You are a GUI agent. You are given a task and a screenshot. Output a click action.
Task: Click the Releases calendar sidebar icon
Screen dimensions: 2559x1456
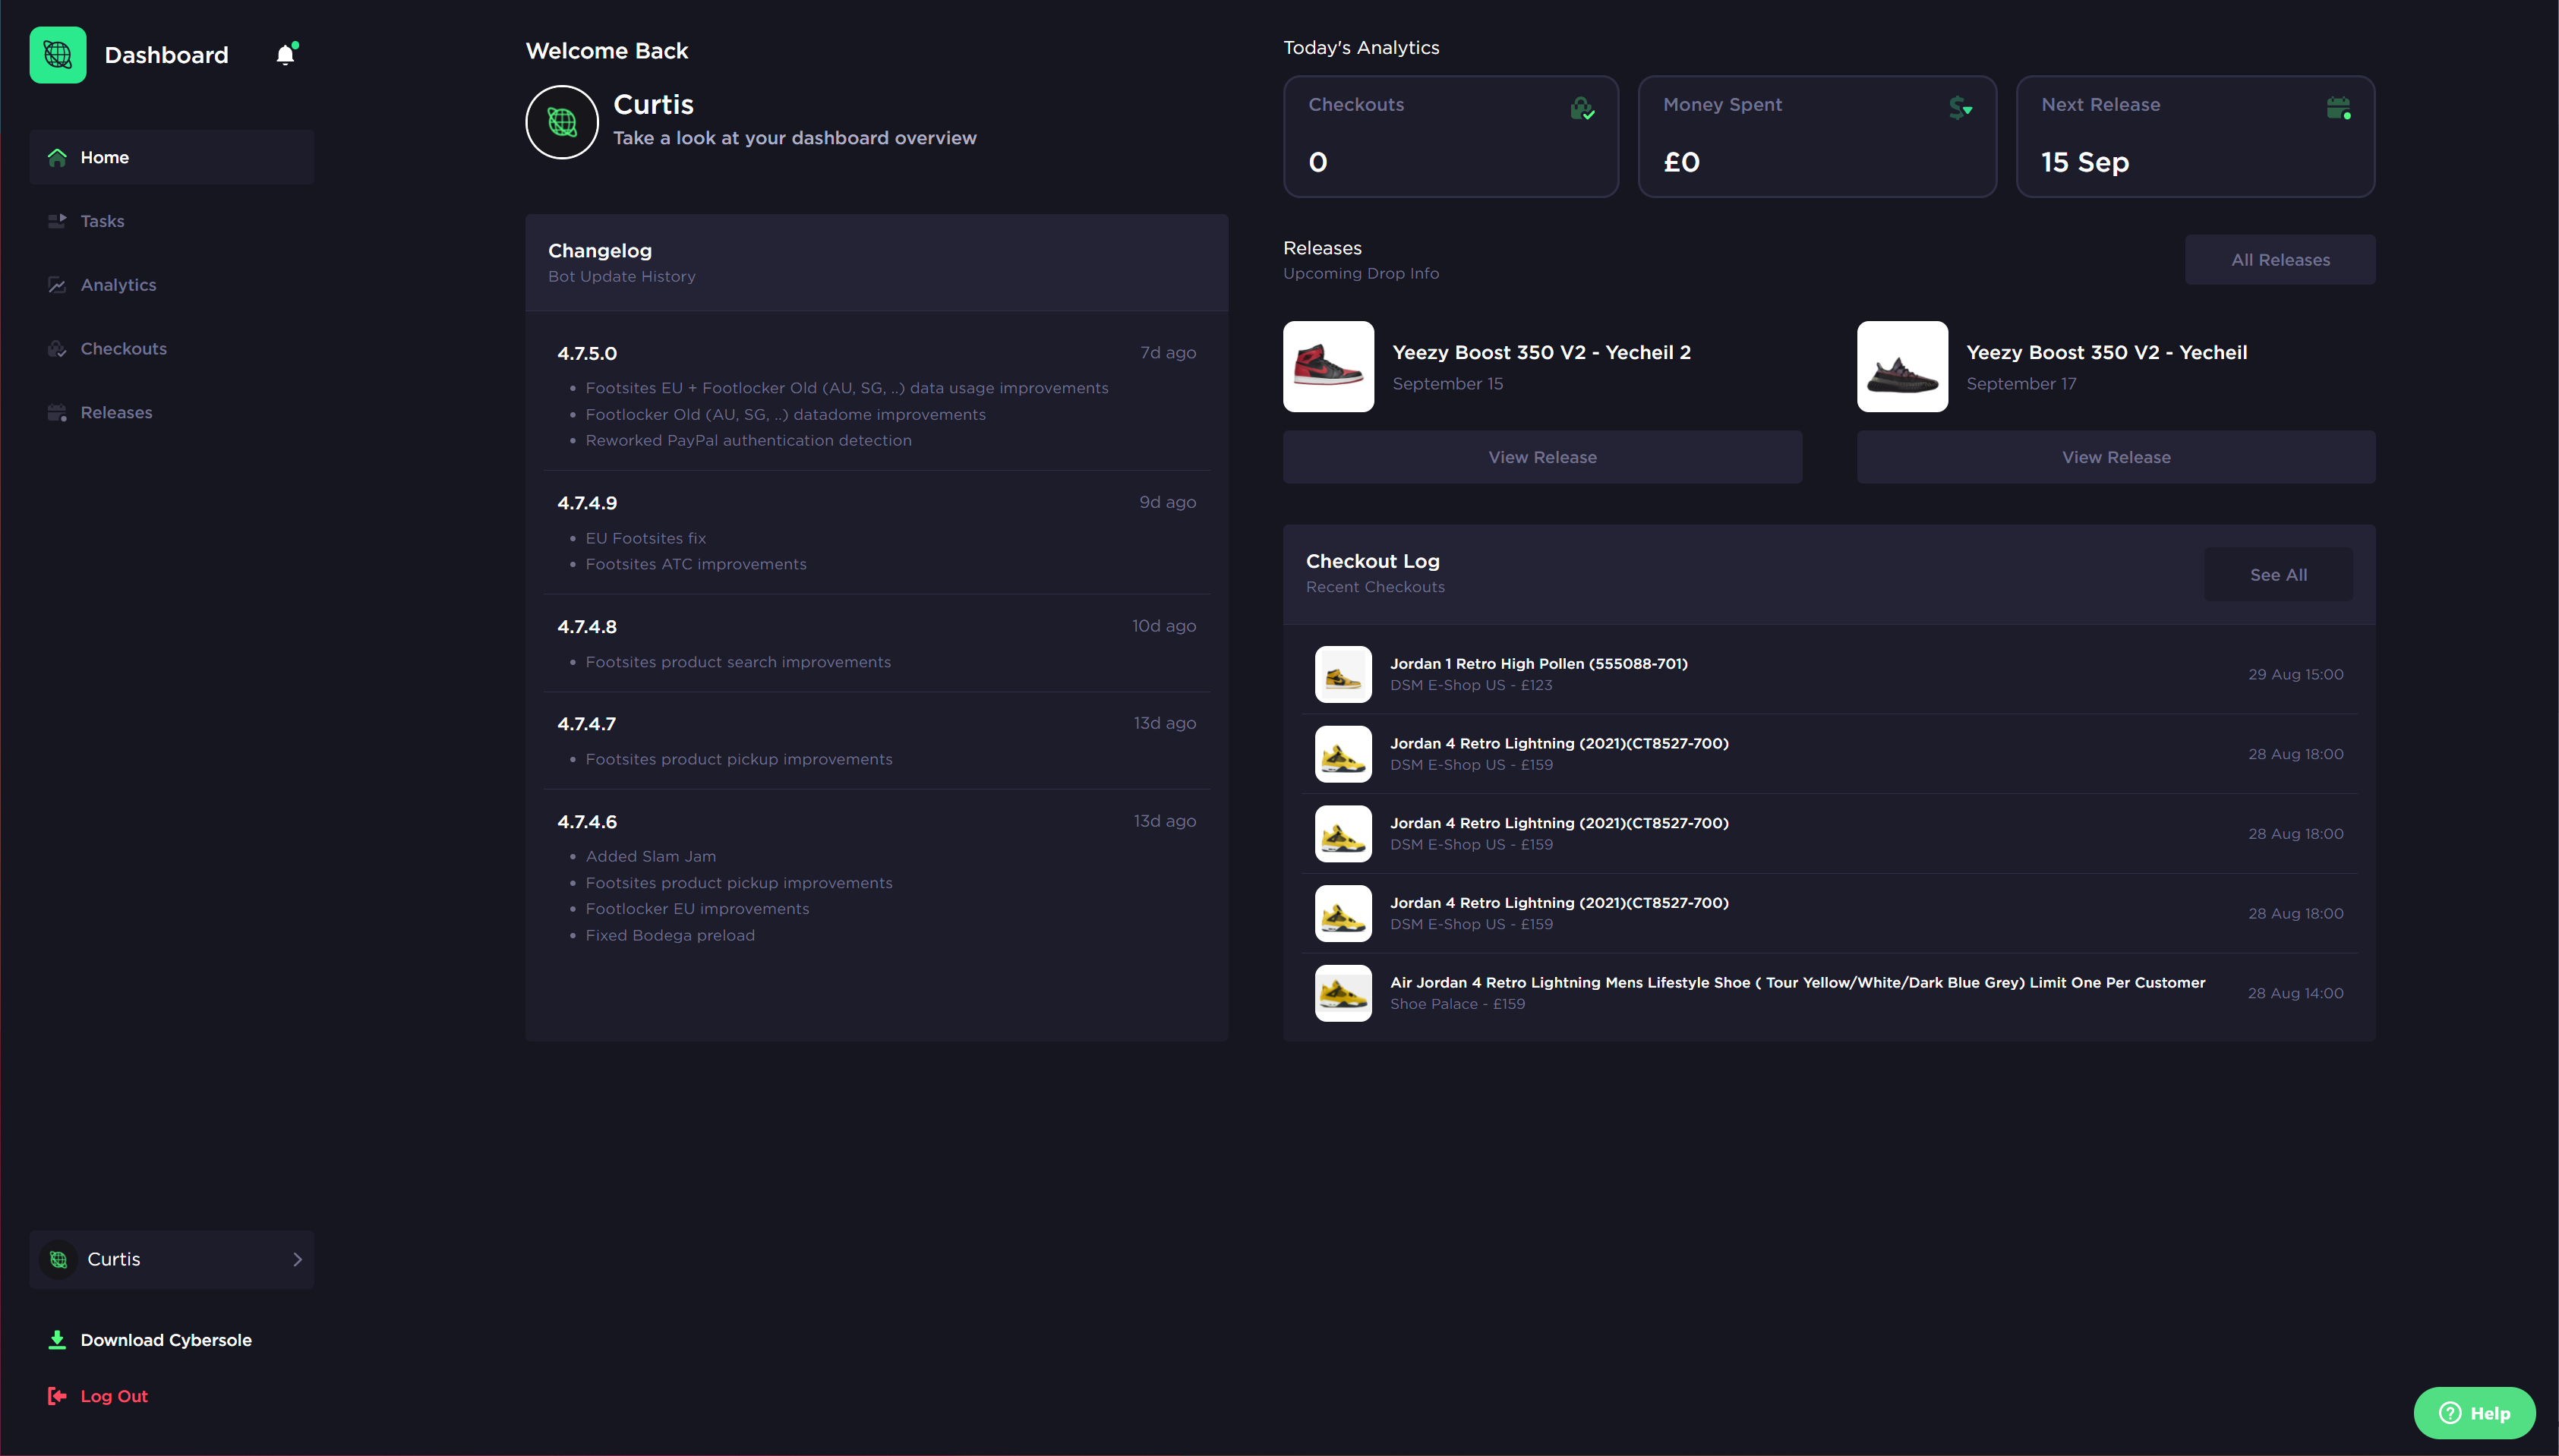[57, 413]
